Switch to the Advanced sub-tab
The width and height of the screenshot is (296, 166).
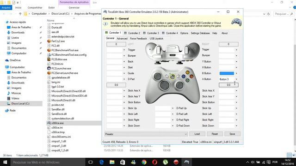pyautogui.click(x=122, y=39)
